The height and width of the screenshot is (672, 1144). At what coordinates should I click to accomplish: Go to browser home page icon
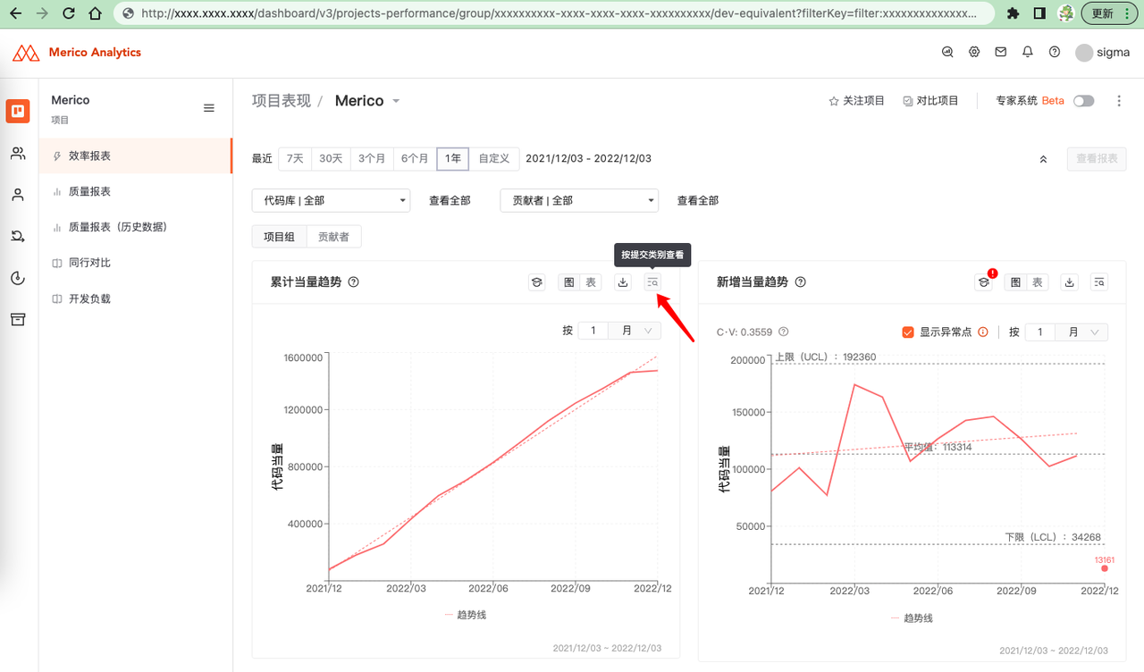(x=96, y=13)
